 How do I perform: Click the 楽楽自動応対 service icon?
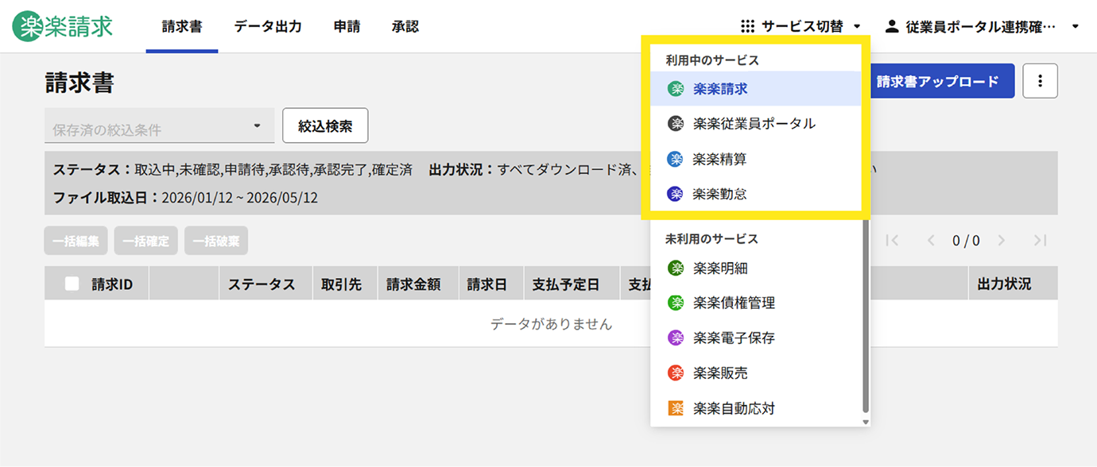click(x=676, y=408)
